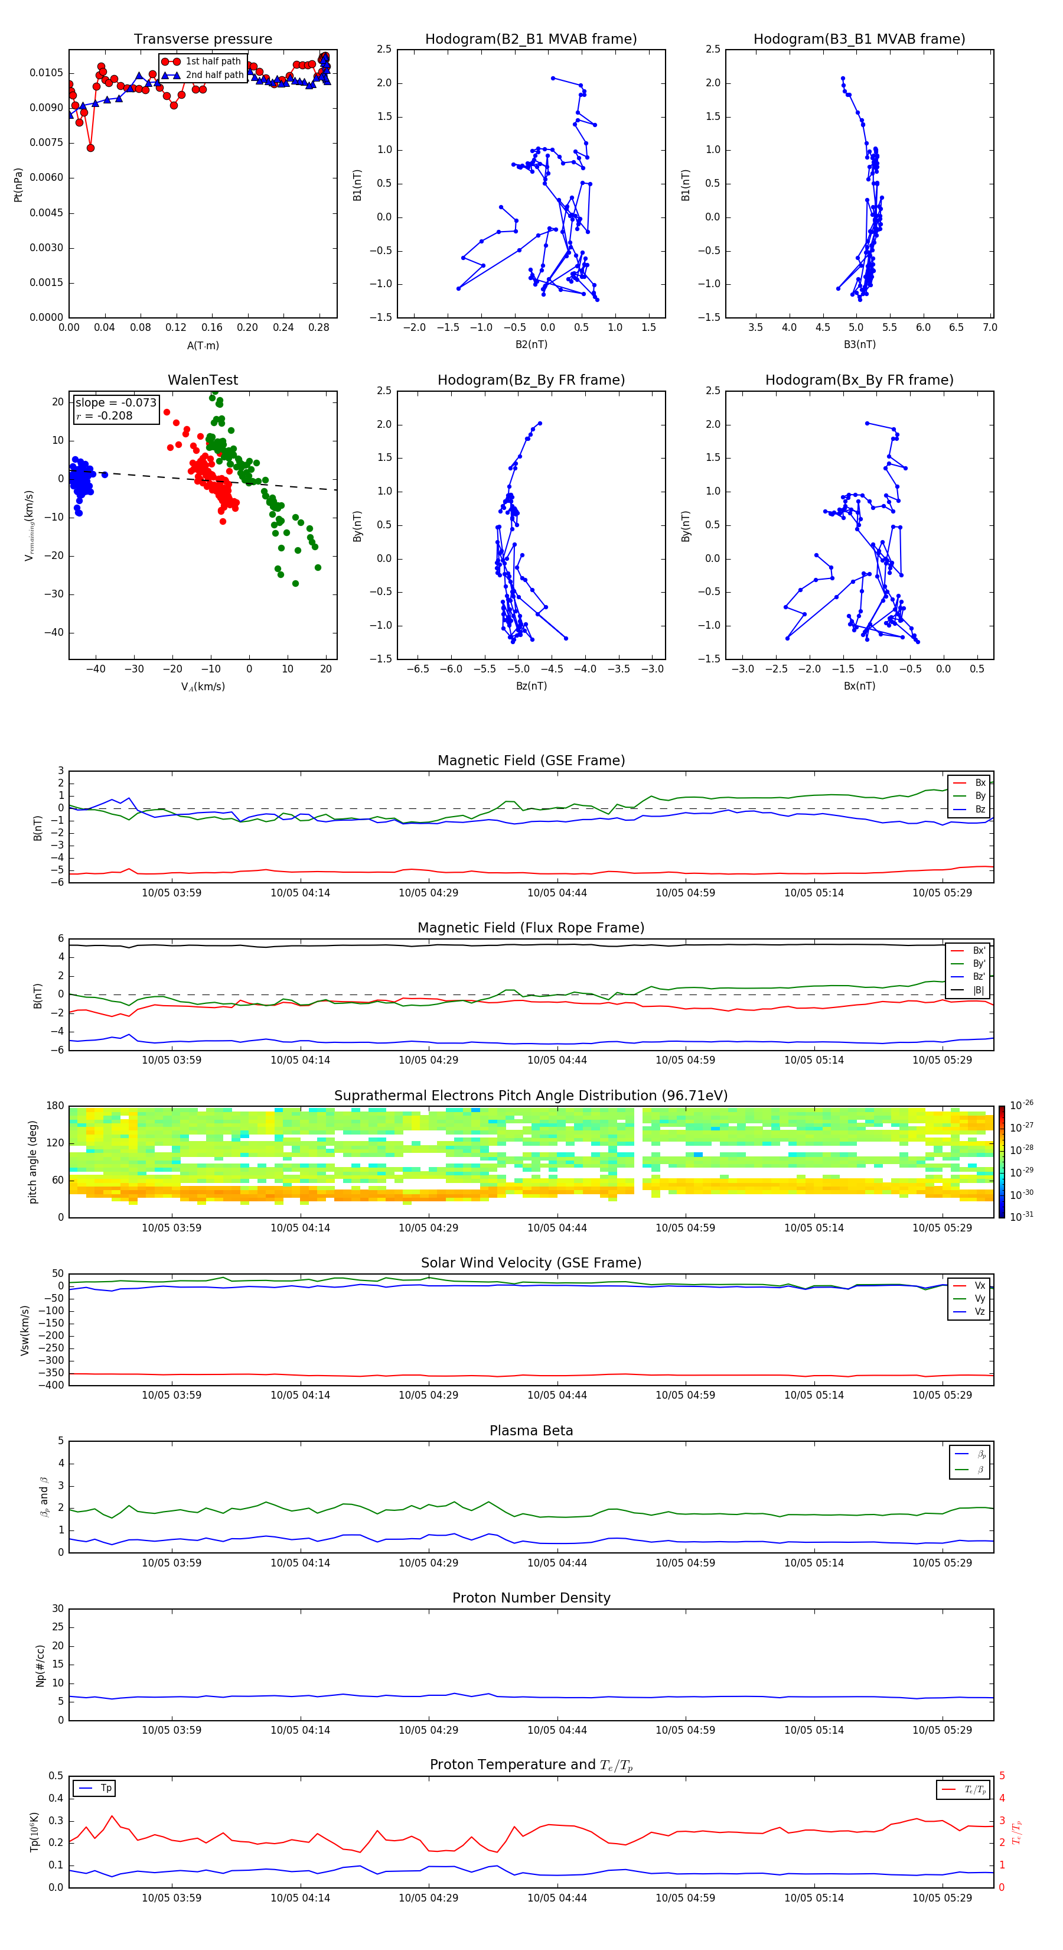Click the 'Np(#/cc)' axis label
Image resolution: width=1063 pixels, height=1950 pixels.
(x=41, y=1665)
